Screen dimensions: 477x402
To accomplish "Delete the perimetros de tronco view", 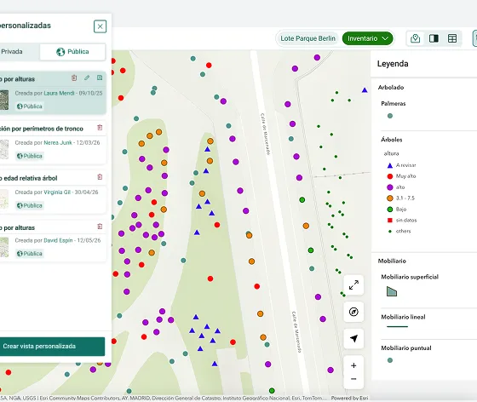I will 100,128.
